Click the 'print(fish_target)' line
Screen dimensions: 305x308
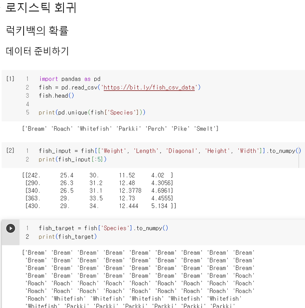68,237
